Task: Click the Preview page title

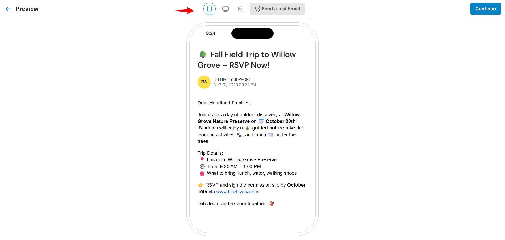Action: 27,9
